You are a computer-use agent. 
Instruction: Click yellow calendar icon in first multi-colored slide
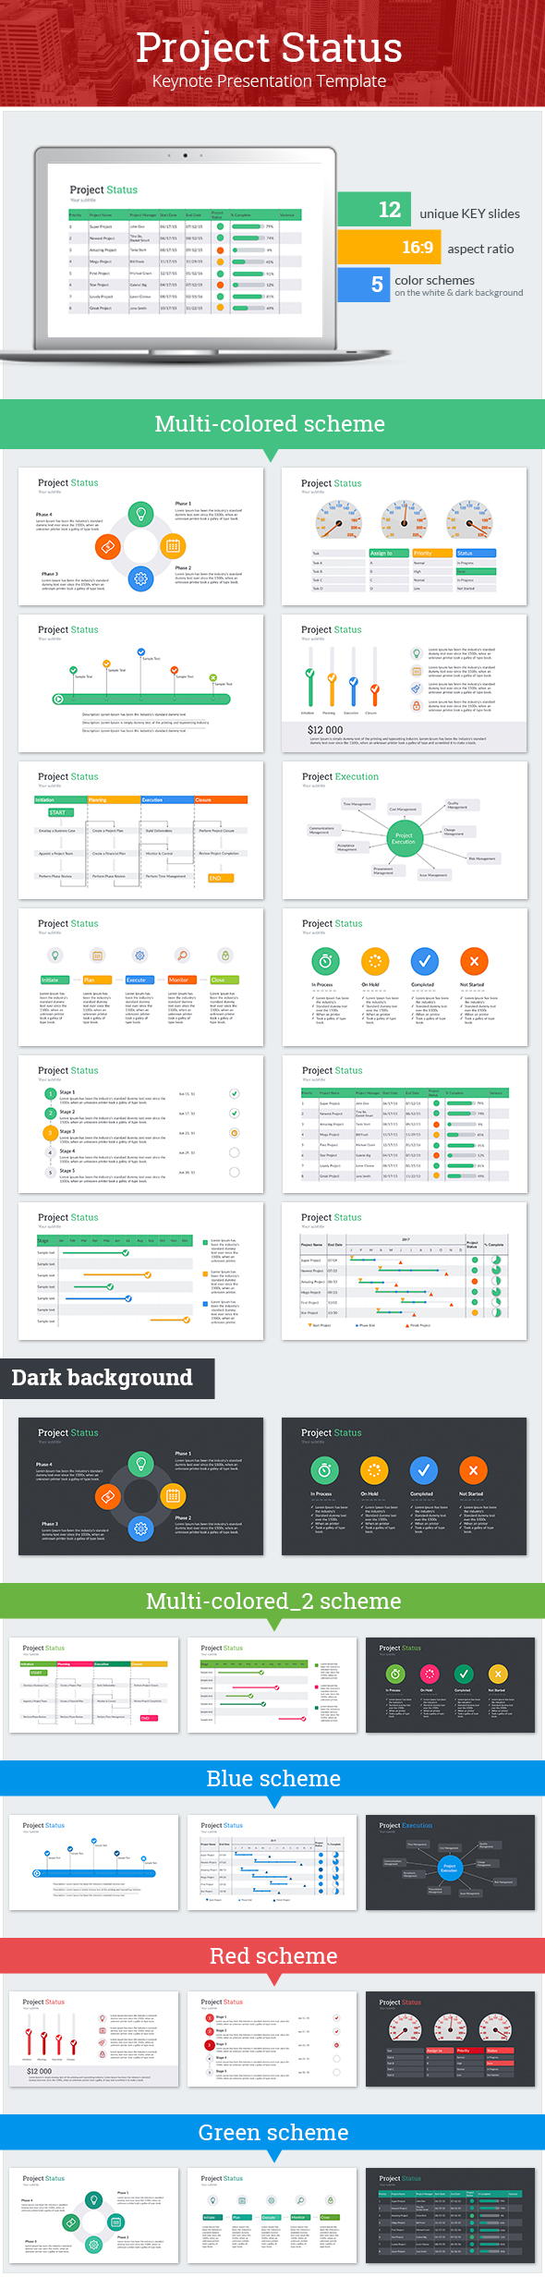point(173,546)
